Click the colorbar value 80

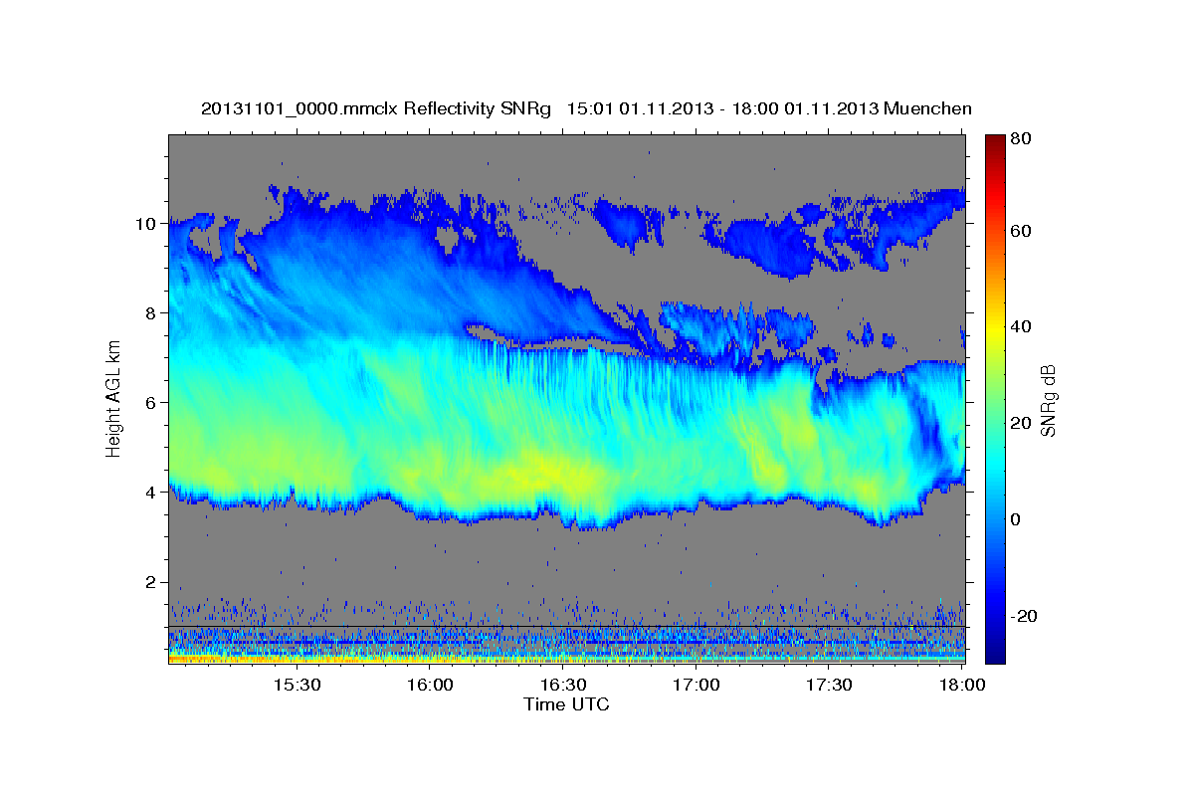point(1021,139)
